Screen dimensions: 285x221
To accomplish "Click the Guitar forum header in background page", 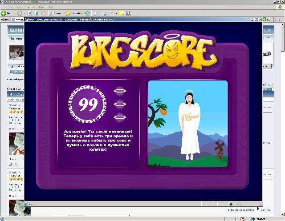I will pyautogui.click(x=16, y=30).
